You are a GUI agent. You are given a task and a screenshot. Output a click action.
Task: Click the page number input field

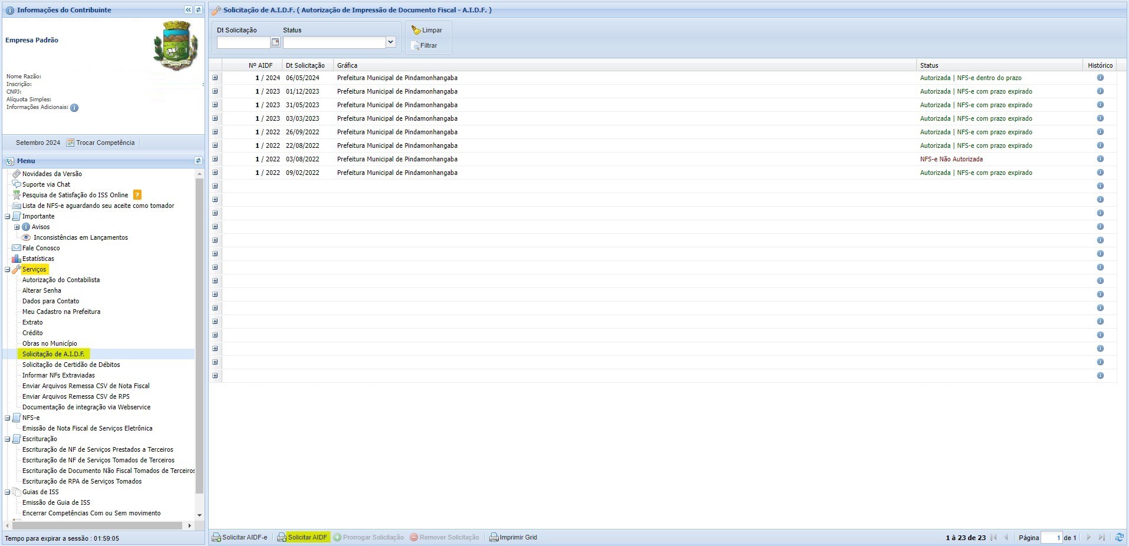pos(1051,537)
